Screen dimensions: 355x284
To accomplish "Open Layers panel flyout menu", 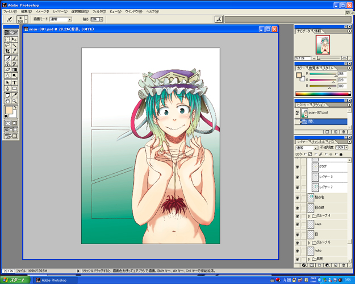I will [349, 142].
